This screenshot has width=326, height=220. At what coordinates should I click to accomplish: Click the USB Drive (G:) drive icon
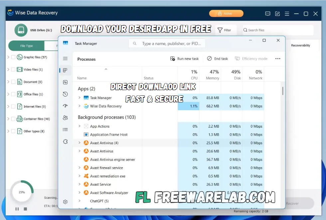pos(21,30)
